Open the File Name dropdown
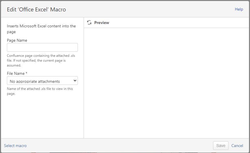This screenshot has height=153, width=250. tap(42, 80)
